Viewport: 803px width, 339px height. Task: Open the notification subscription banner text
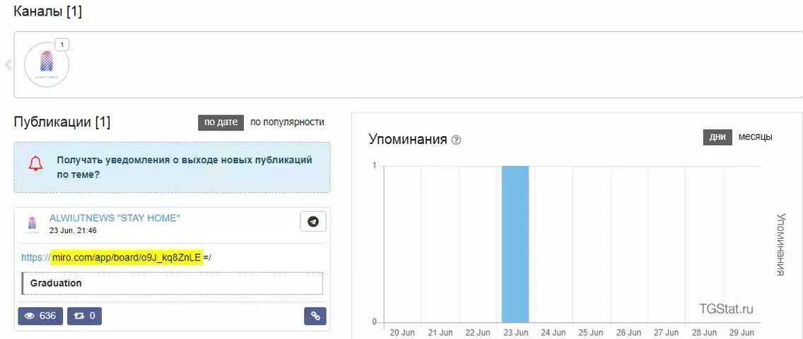tap(184, 167)
